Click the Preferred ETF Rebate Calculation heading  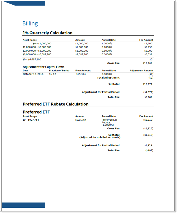55,104
